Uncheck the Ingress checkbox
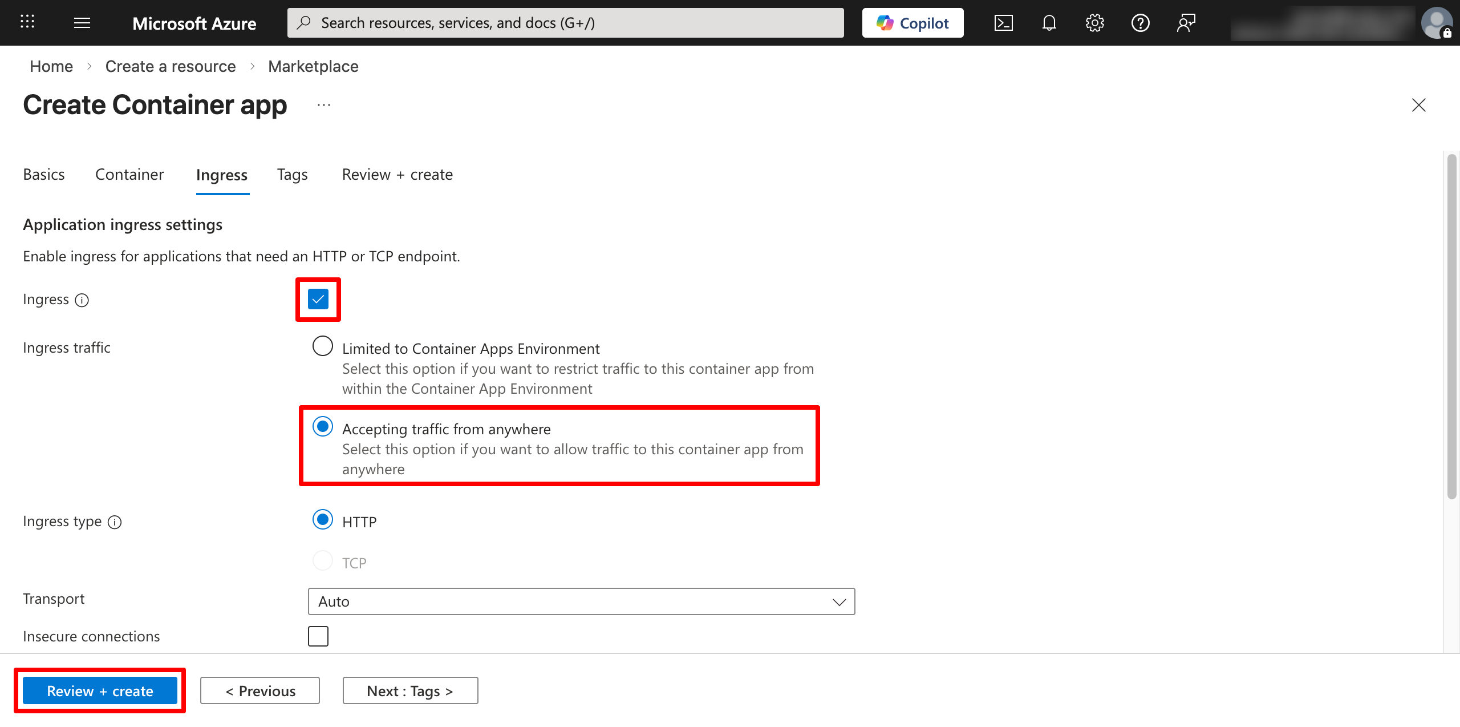 click(x=318, y=299)
